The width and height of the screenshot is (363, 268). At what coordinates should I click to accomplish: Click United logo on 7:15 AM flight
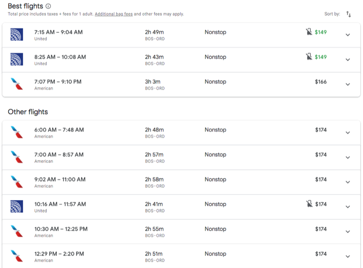[17, 34]
